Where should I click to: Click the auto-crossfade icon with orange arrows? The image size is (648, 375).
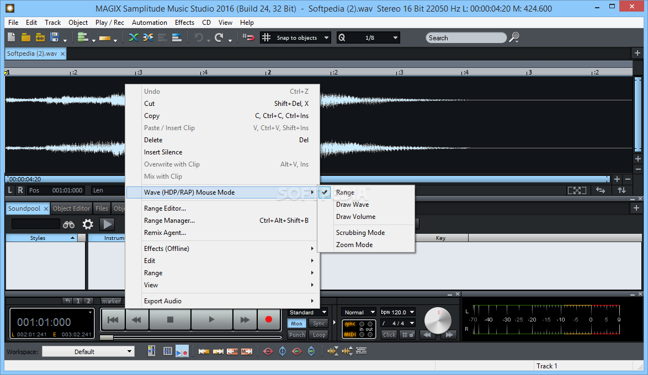point(148,37)
